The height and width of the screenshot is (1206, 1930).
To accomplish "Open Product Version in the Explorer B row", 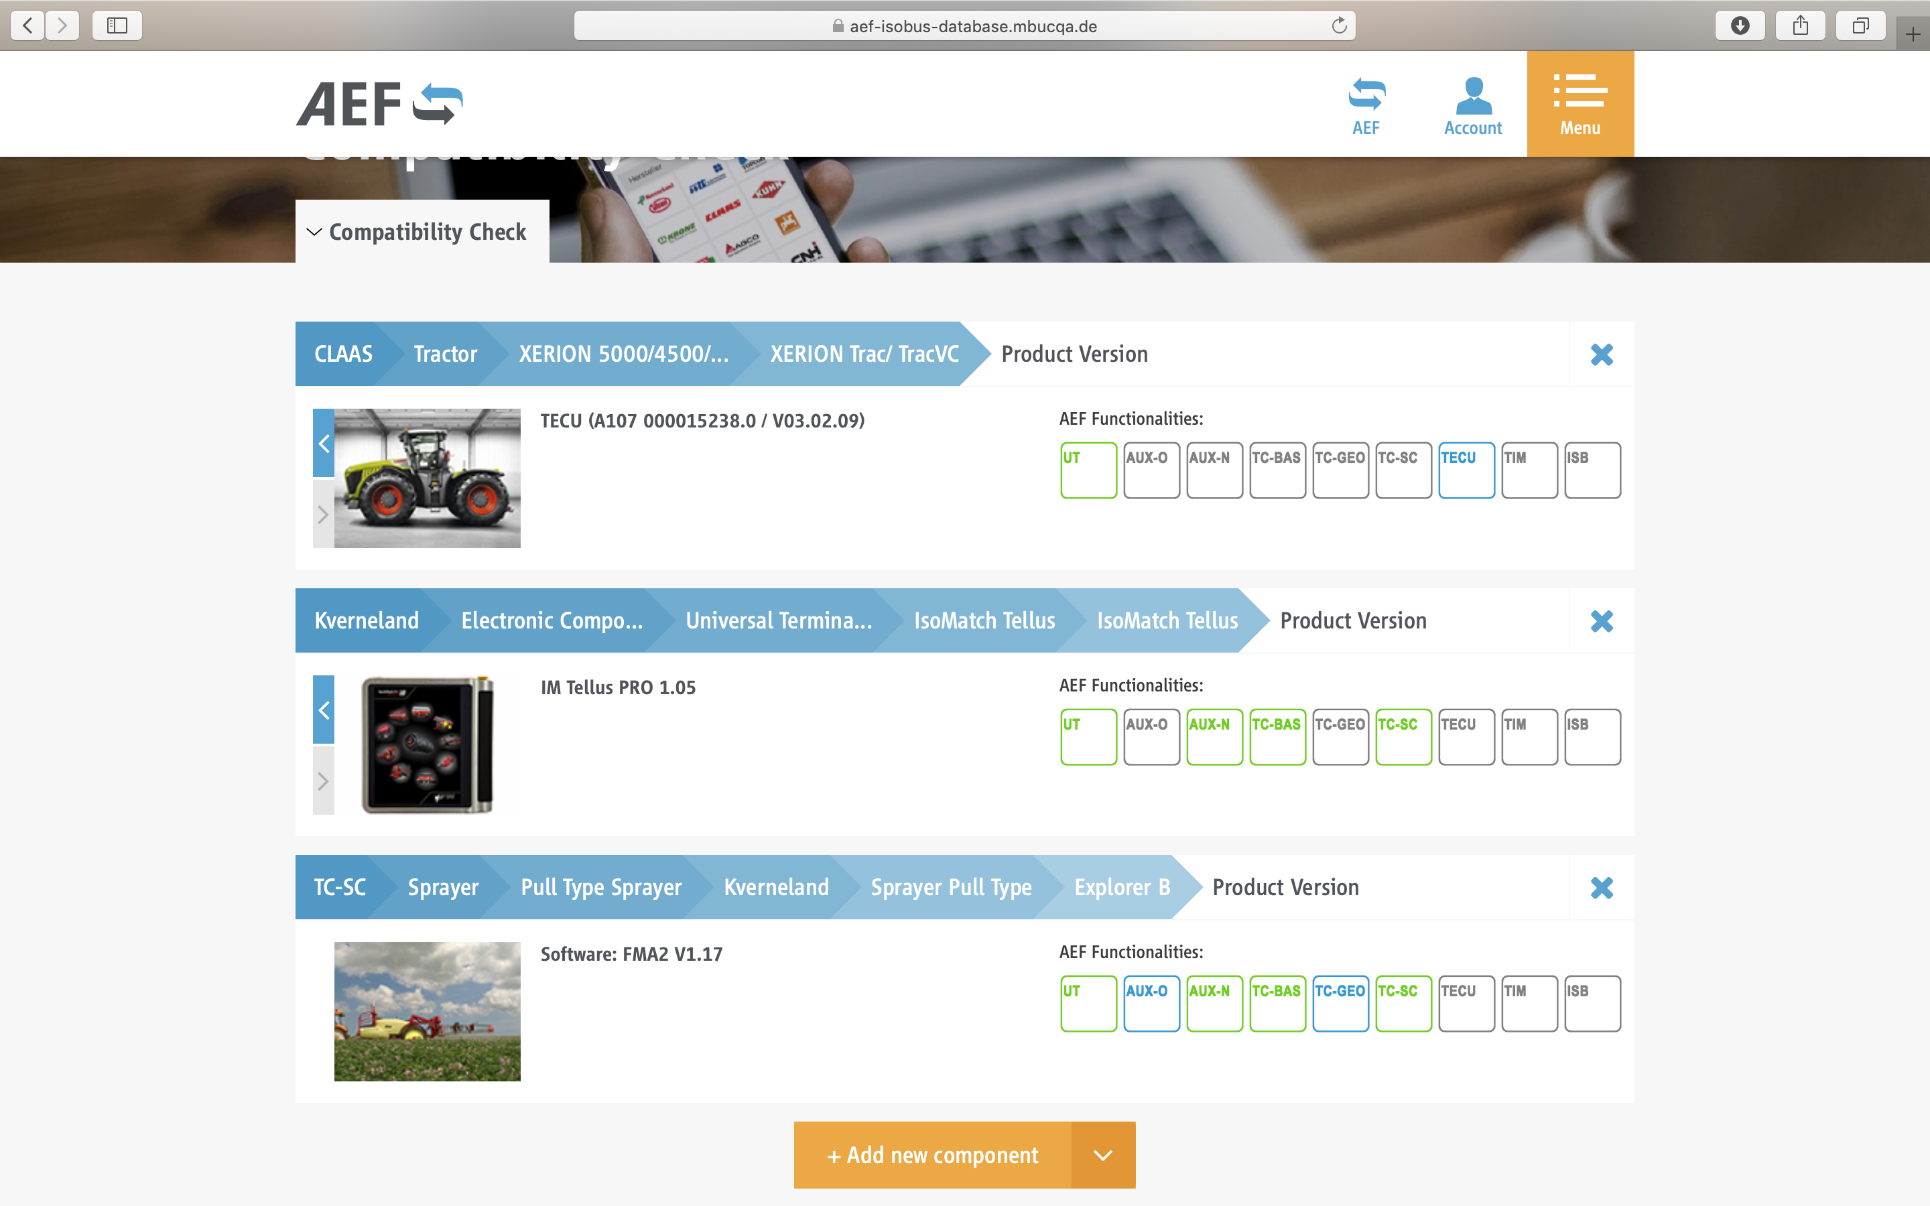I will (x=1285, y=887).
